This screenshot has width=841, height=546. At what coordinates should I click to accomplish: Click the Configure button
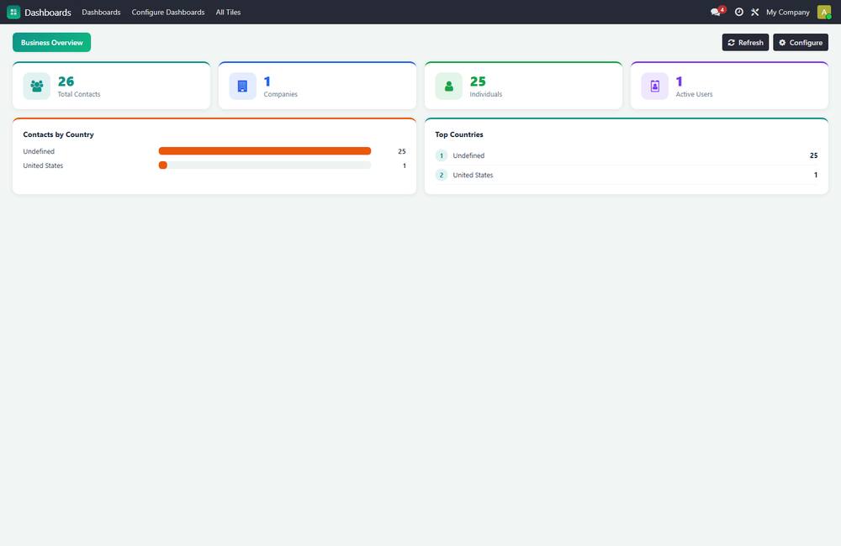coord(801,42)
